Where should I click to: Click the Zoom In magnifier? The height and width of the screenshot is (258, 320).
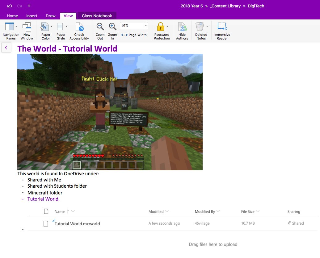pos(112,27)
